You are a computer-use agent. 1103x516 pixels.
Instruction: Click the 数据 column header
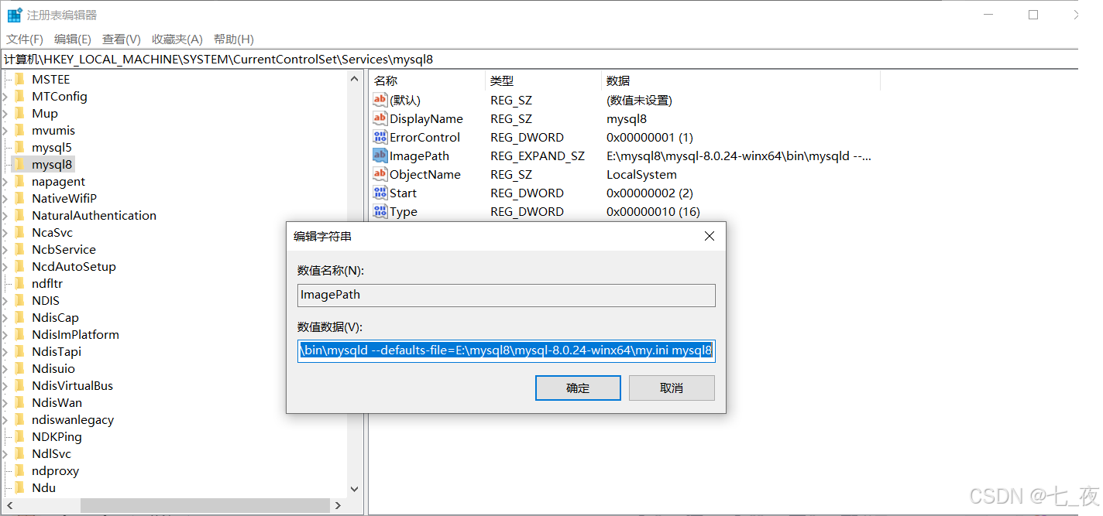618,80
